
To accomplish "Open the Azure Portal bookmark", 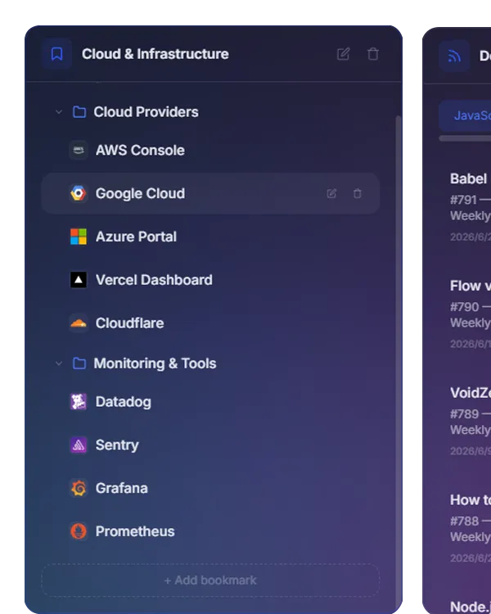I will click(x=210, y=237).
